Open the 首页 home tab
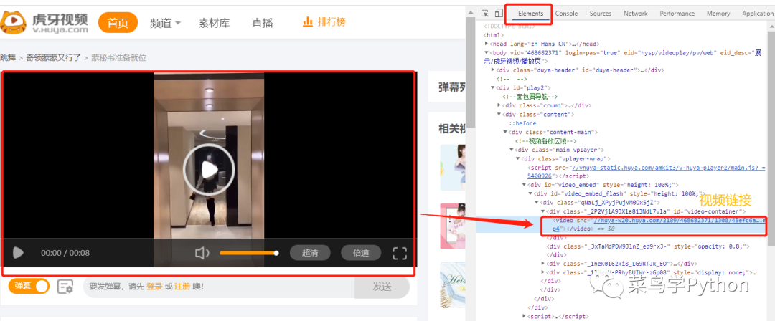 pyautogui.click(x=118, y=23)
